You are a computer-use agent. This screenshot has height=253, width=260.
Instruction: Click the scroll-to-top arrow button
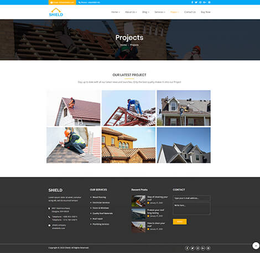click(256, 246)
